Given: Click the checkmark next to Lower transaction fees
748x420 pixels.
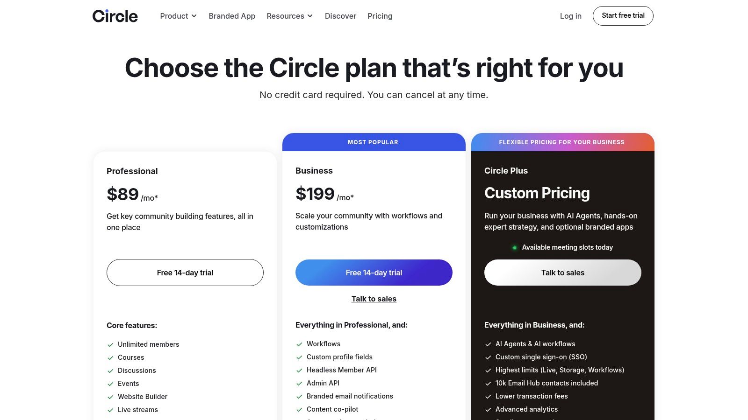Looking at the screenshot, I should click(x=489, y=396).
